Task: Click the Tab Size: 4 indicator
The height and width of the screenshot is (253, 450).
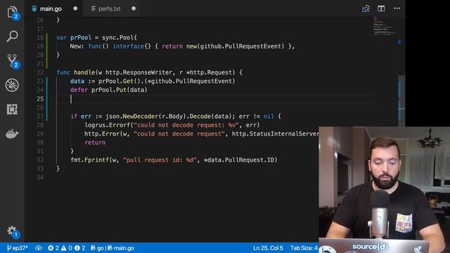Action: 304,248
